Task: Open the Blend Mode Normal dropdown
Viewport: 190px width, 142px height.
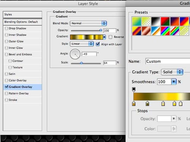Action: [x=88, y=23]
